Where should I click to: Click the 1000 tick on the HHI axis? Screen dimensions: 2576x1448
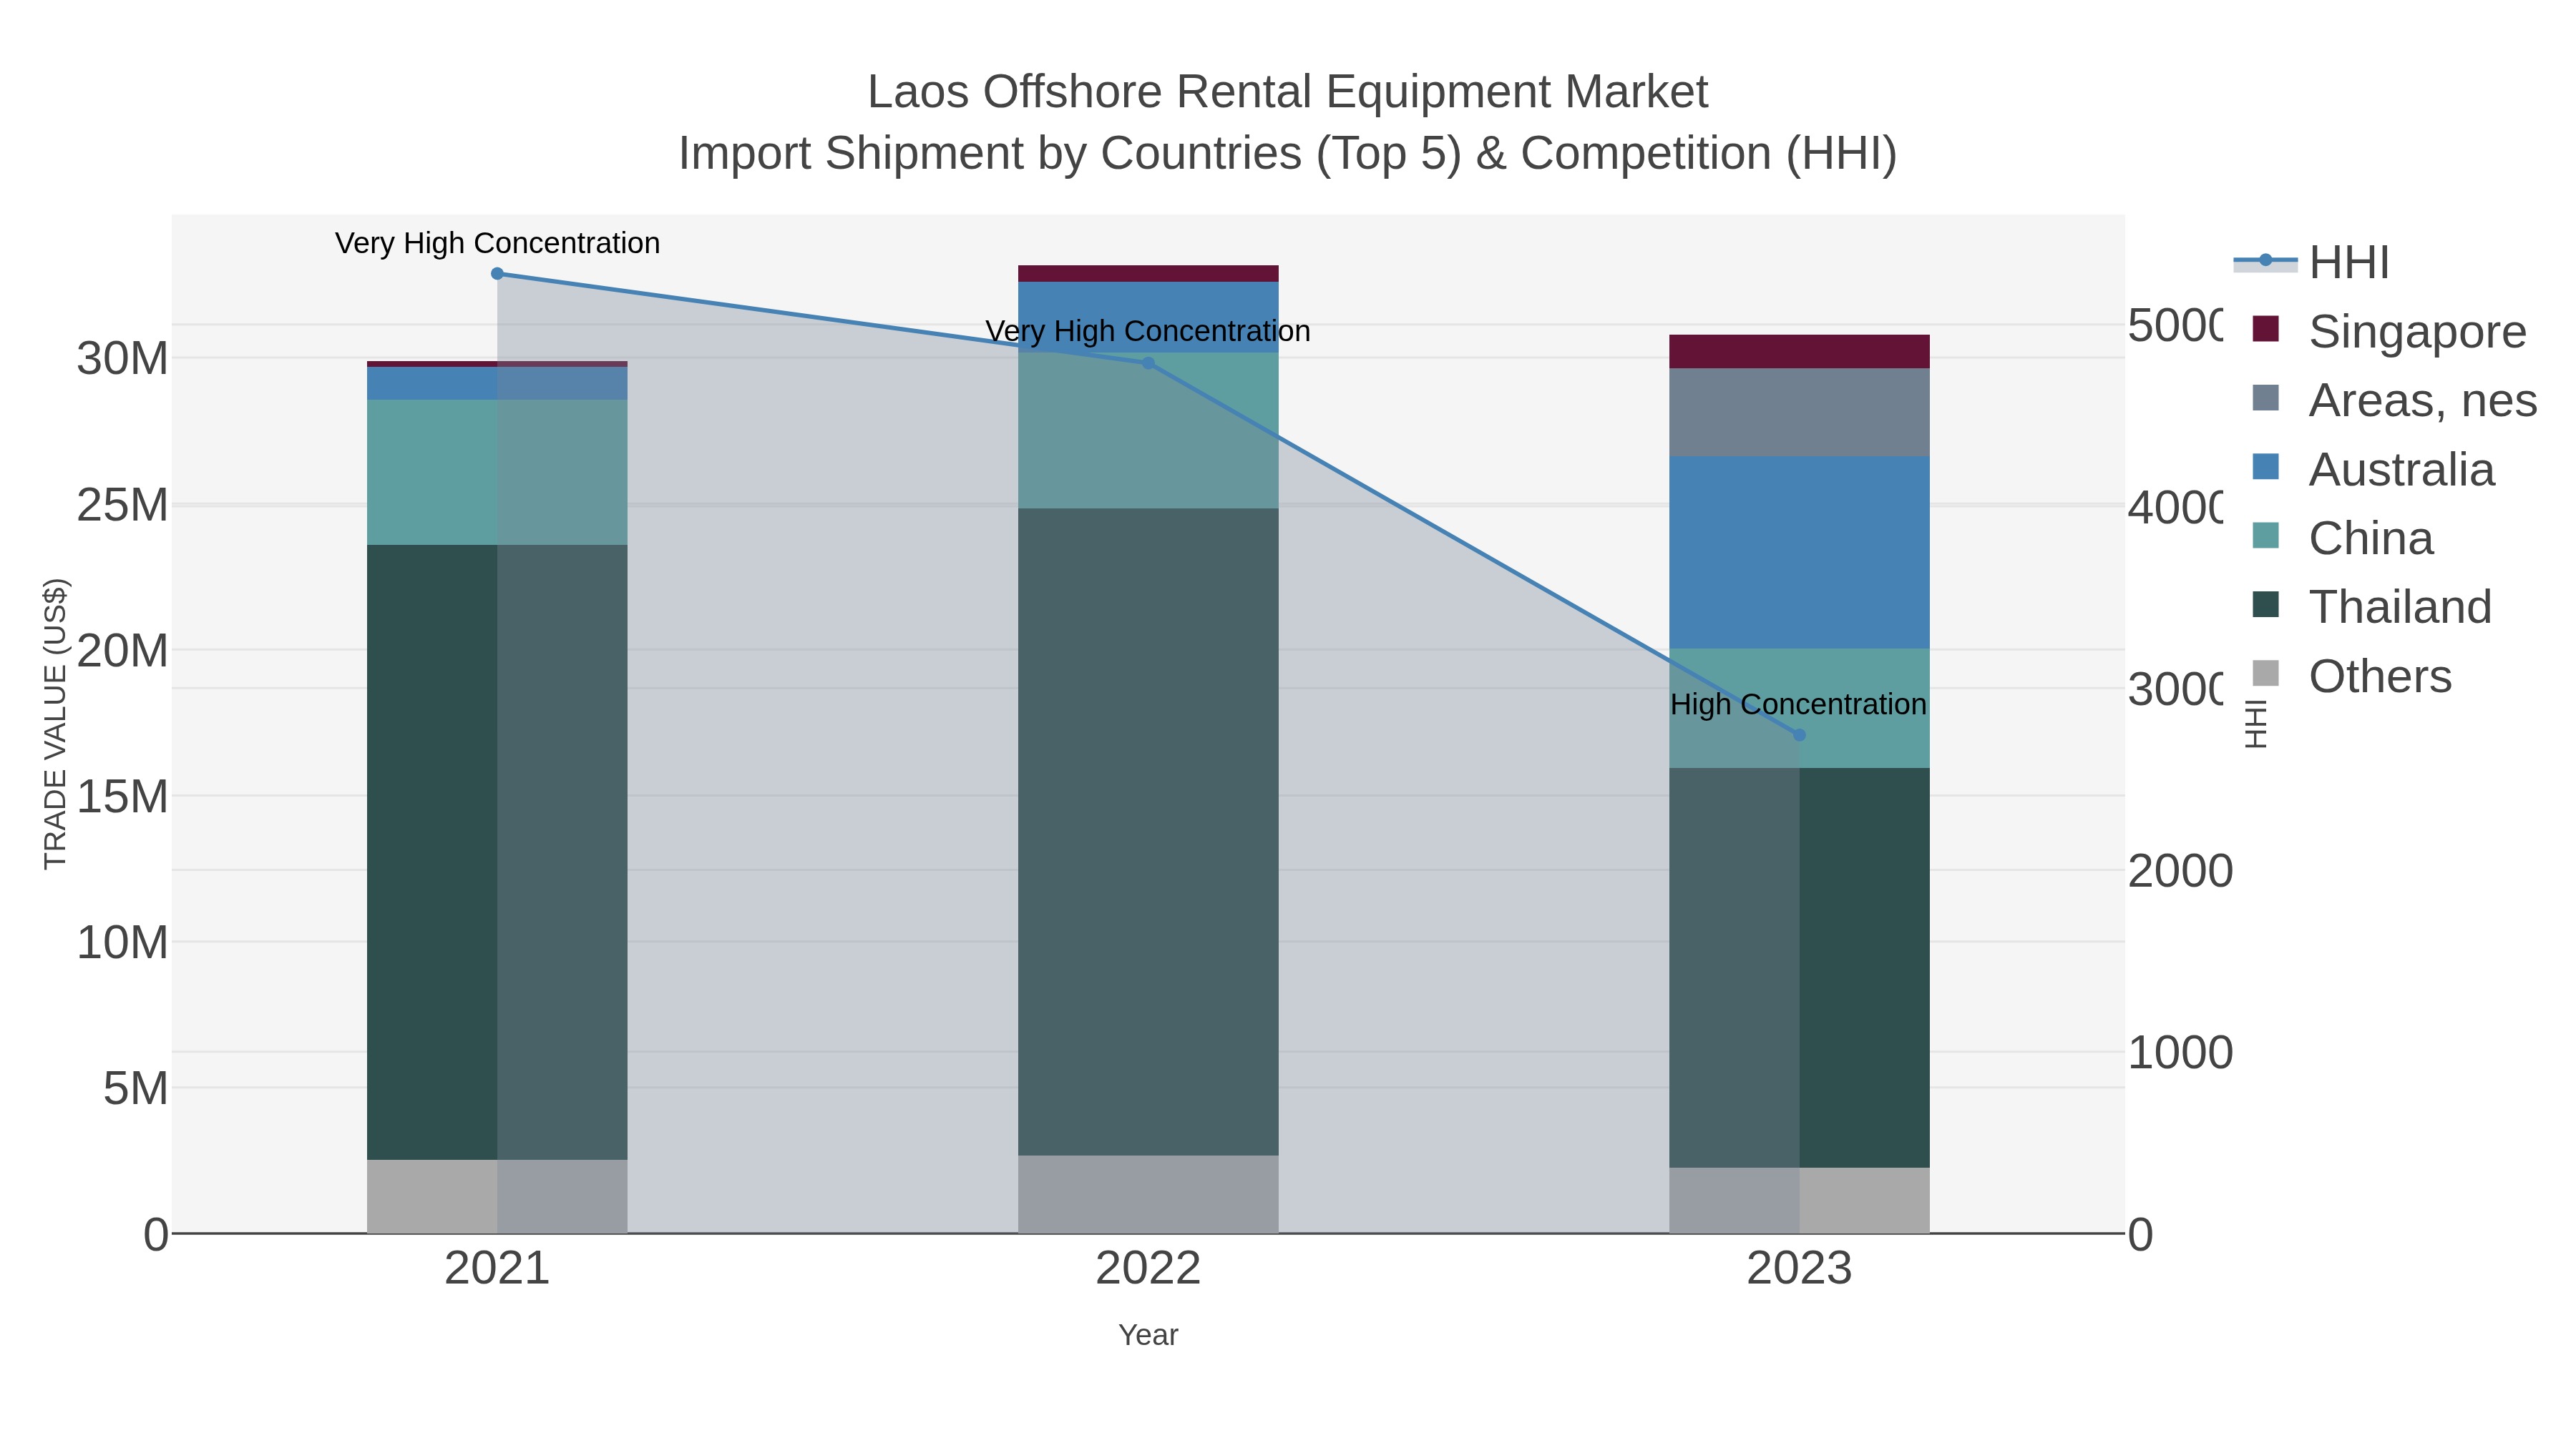click(x=2180, y=1053)
